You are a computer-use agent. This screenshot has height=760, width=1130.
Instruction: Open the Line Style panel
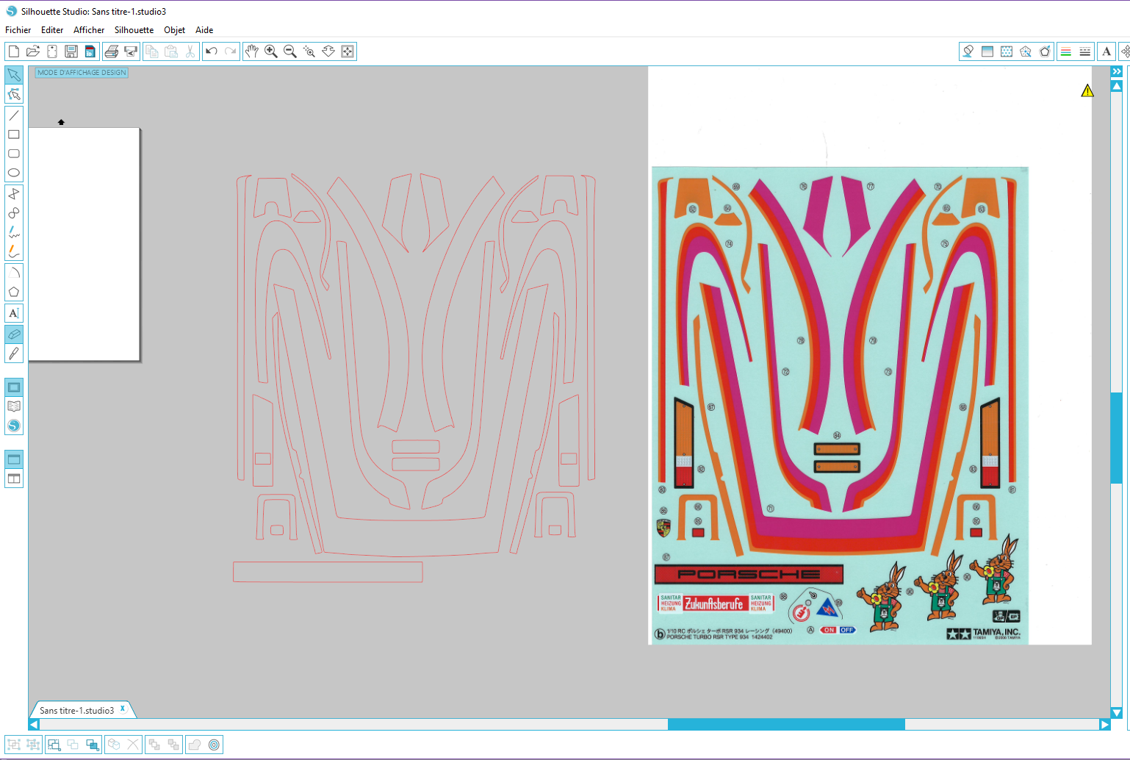pyautogui.click(x=1085, y=51)
